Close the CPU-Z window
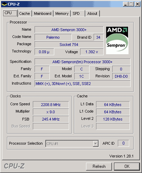Viewport: 142px width, 173px height. 138,4
